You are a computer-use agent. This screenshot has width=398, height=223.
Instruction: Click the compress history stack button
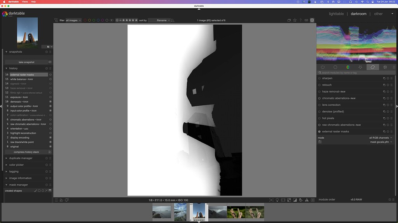26,152
